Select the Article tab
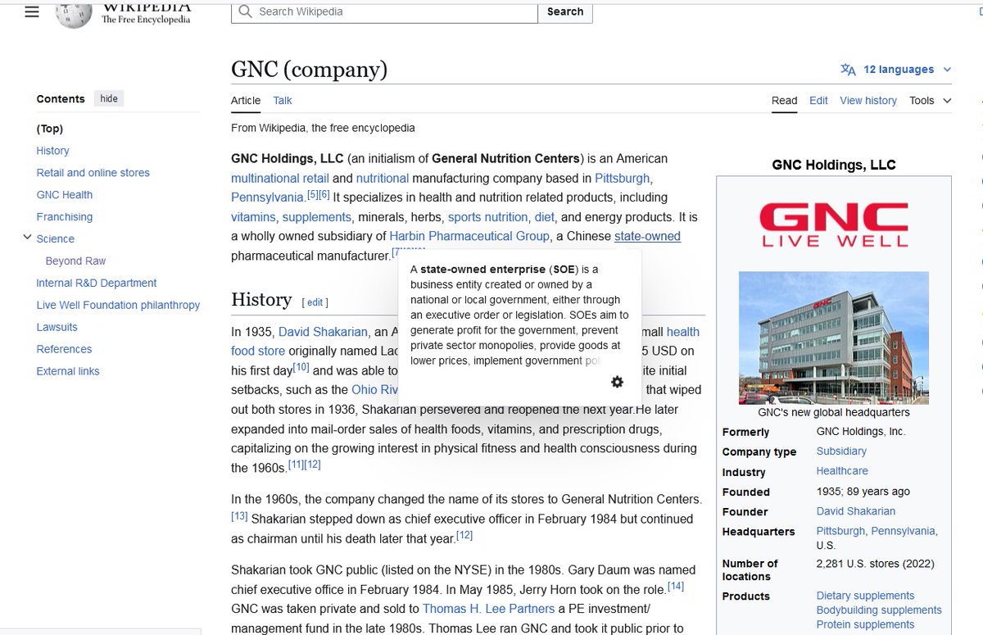 tap(246, 101)
